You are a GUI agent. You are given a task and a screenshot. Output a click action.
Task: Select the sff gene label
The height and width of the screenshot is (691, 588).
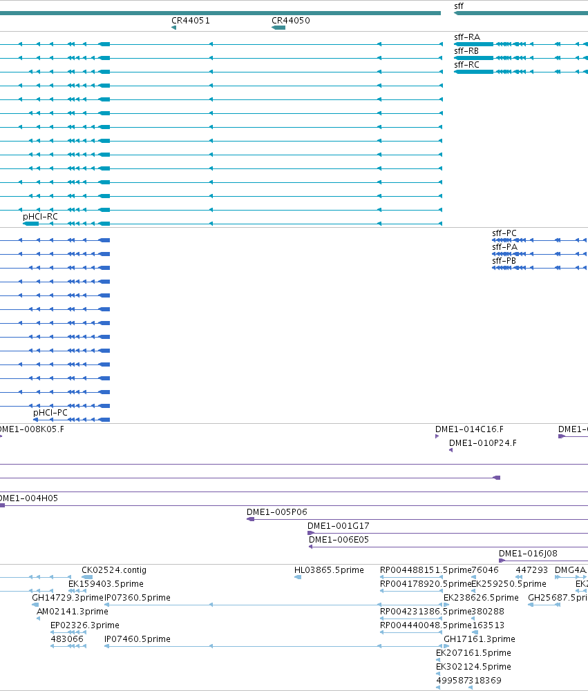[x=459, y=6]
